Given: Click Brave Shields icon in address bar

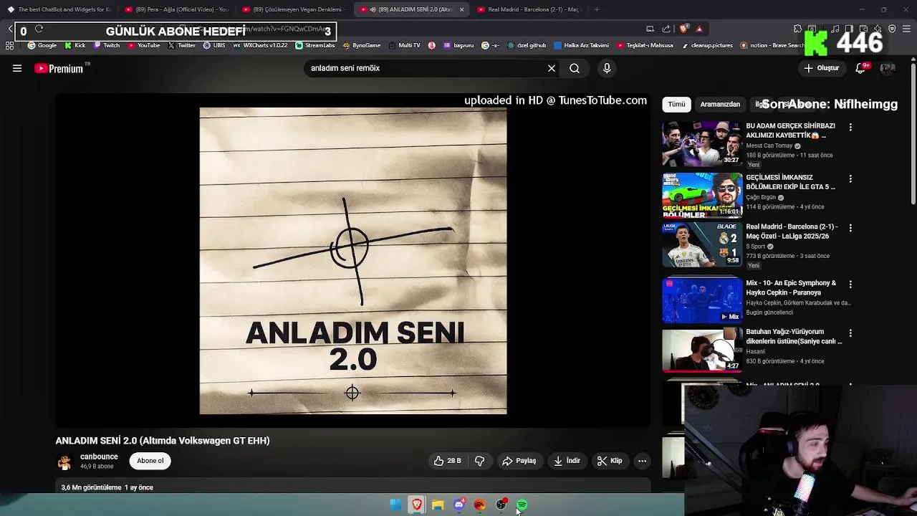Looking at the screenshot, I should pyautogui.click(x=683, y=29).
